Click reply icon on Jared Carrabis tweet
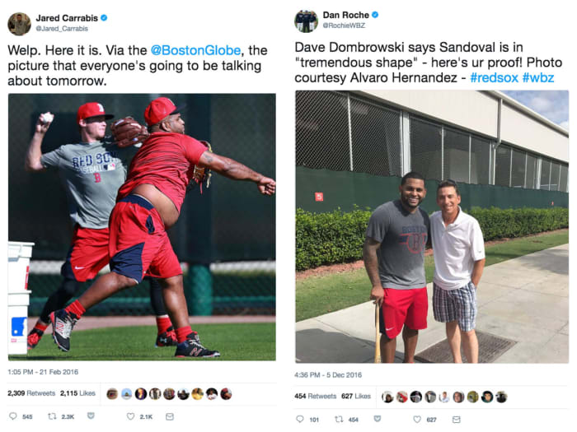The width and height of the screenshot is (577, 432). click(13, 416)
